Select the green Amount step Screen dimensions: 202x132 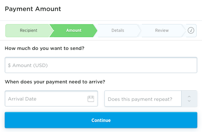click(x=74, y=31)
